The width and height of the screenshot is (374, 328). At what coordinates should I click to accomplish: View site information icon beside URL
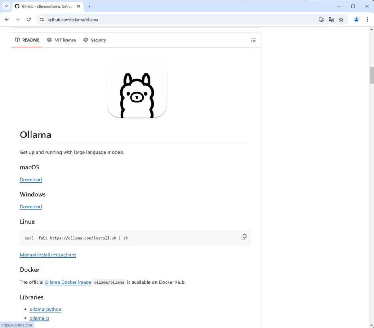tap(42, 19)
